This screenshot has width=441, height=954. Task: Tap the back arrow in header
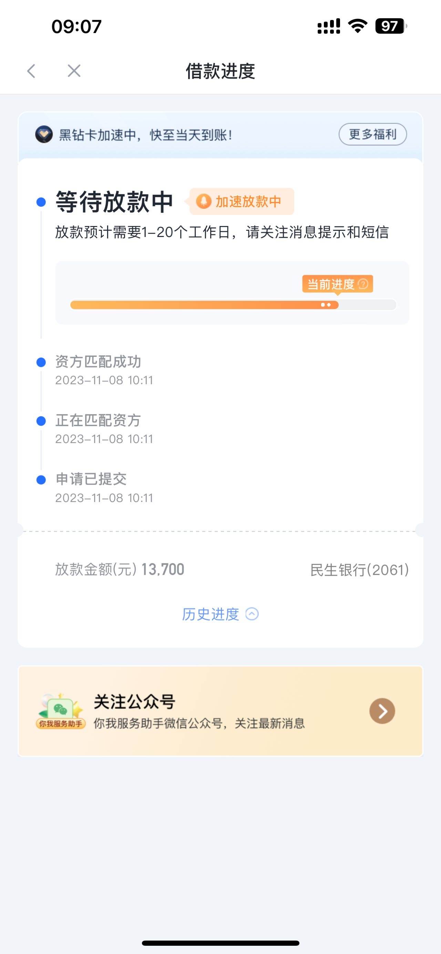coord(31,71)
